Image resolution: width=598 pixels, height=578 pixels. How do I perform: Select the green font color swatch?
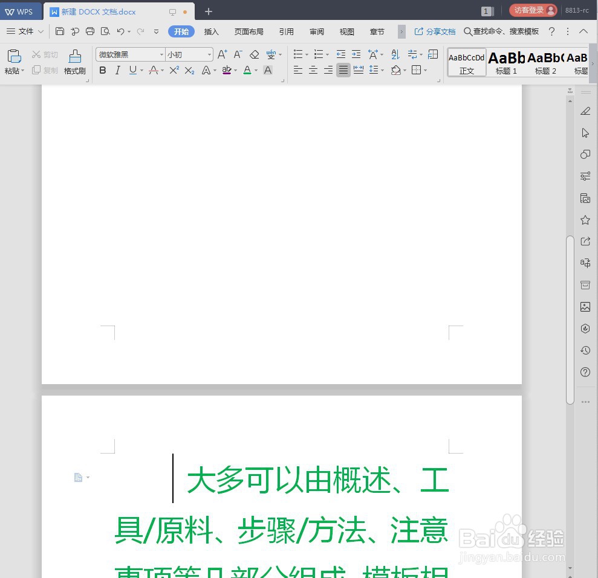[x=247, y=70]
